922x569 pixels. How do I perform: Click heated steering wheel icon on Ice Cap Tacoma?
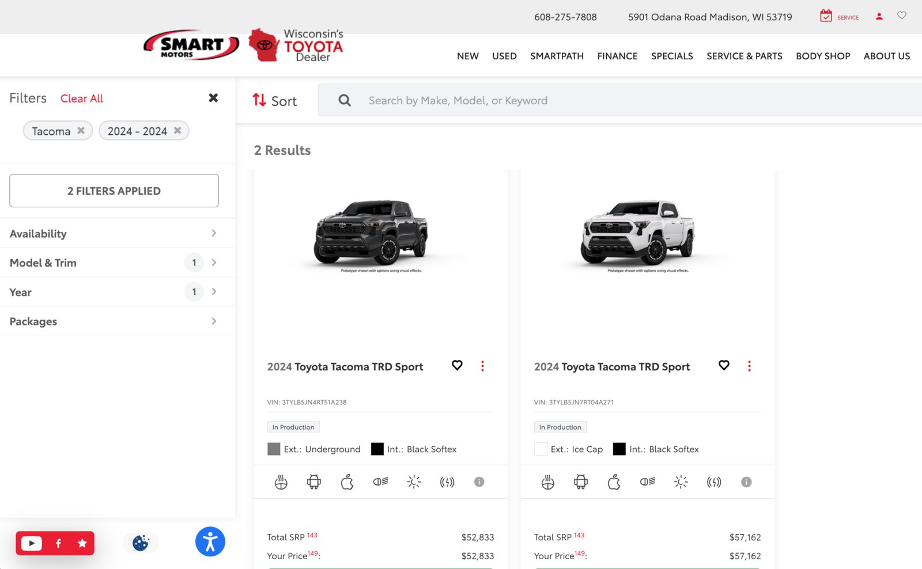click(548, 482)
